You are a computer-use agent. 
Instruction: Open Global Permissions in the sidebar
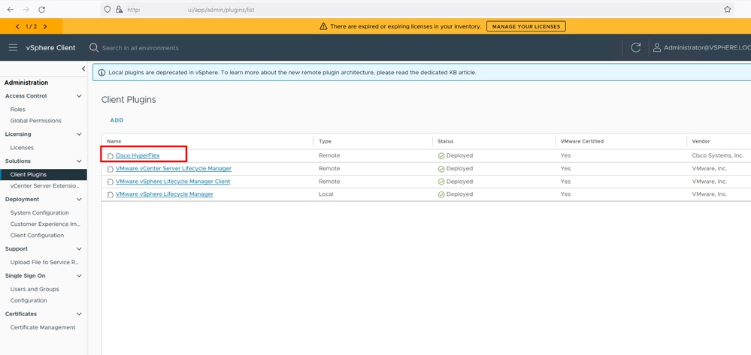pyautogui.click(x=36, y=121)
